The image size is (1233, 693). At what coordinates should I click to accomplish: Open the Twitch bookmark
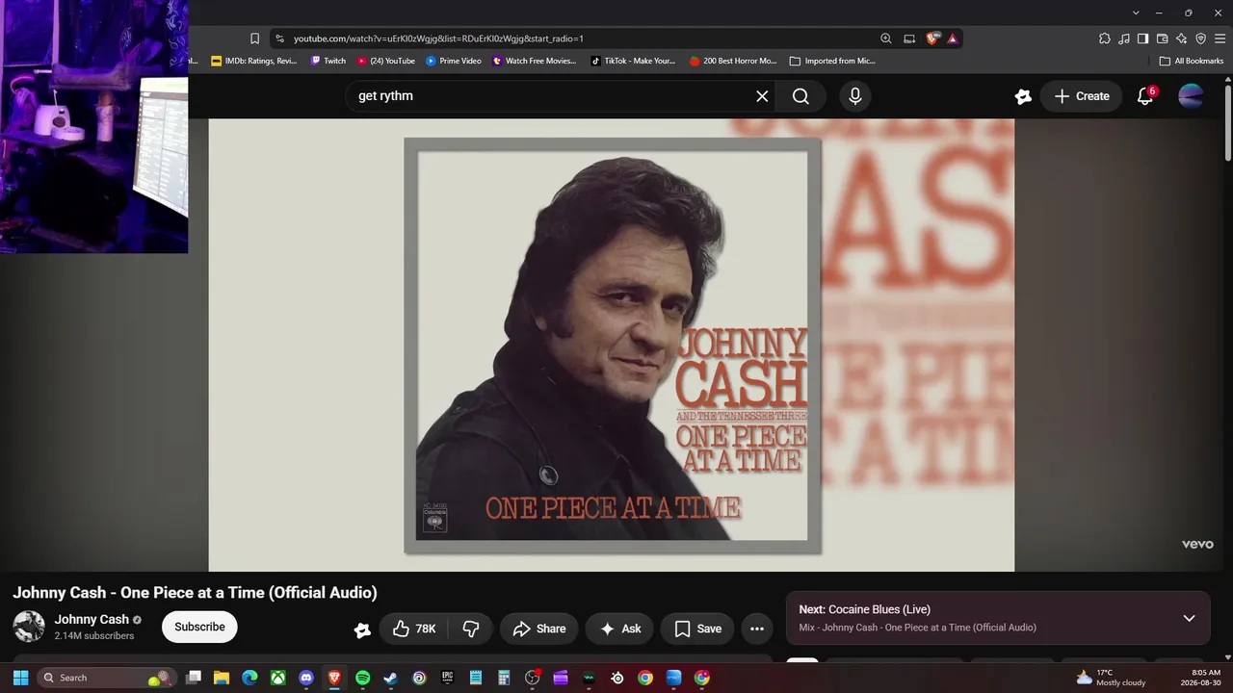tap(328, 61)
